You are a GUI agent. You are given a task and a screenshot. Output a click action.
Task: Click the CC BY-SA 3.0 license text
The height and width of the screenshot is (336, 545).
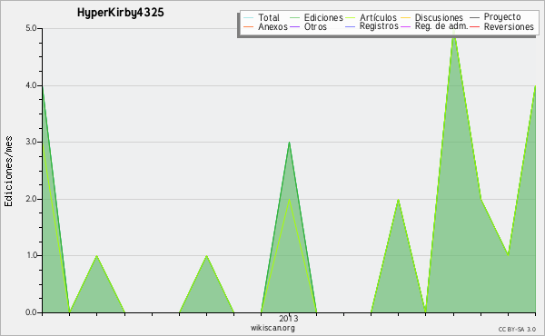(517, 329)
